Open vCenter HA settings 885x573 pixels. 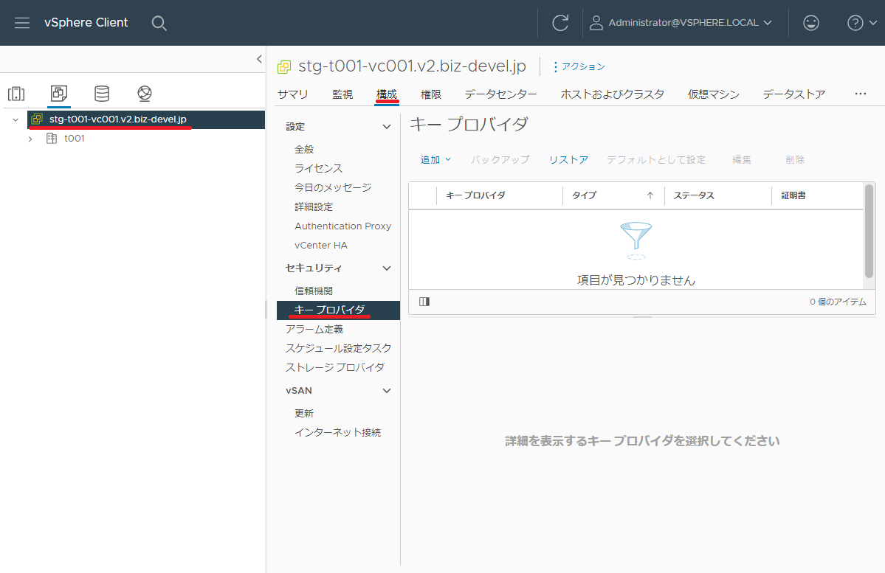tap(320, 245)
